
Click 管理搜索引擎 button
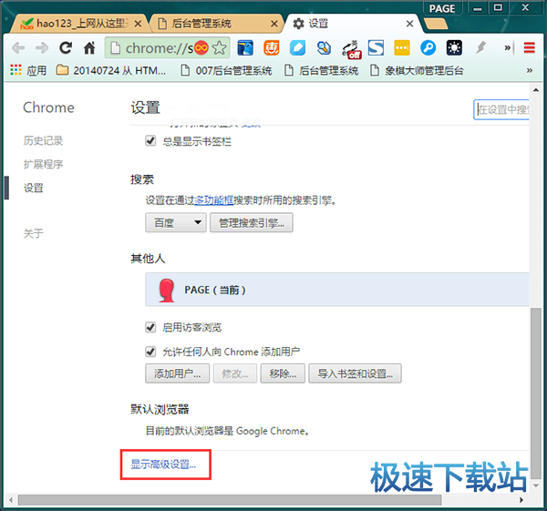point(252,222)
